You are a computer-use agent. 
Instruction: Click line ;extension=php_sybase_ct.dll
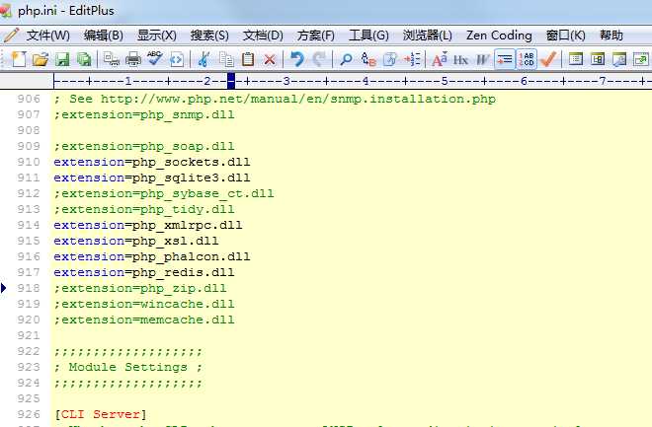(164, 193)
